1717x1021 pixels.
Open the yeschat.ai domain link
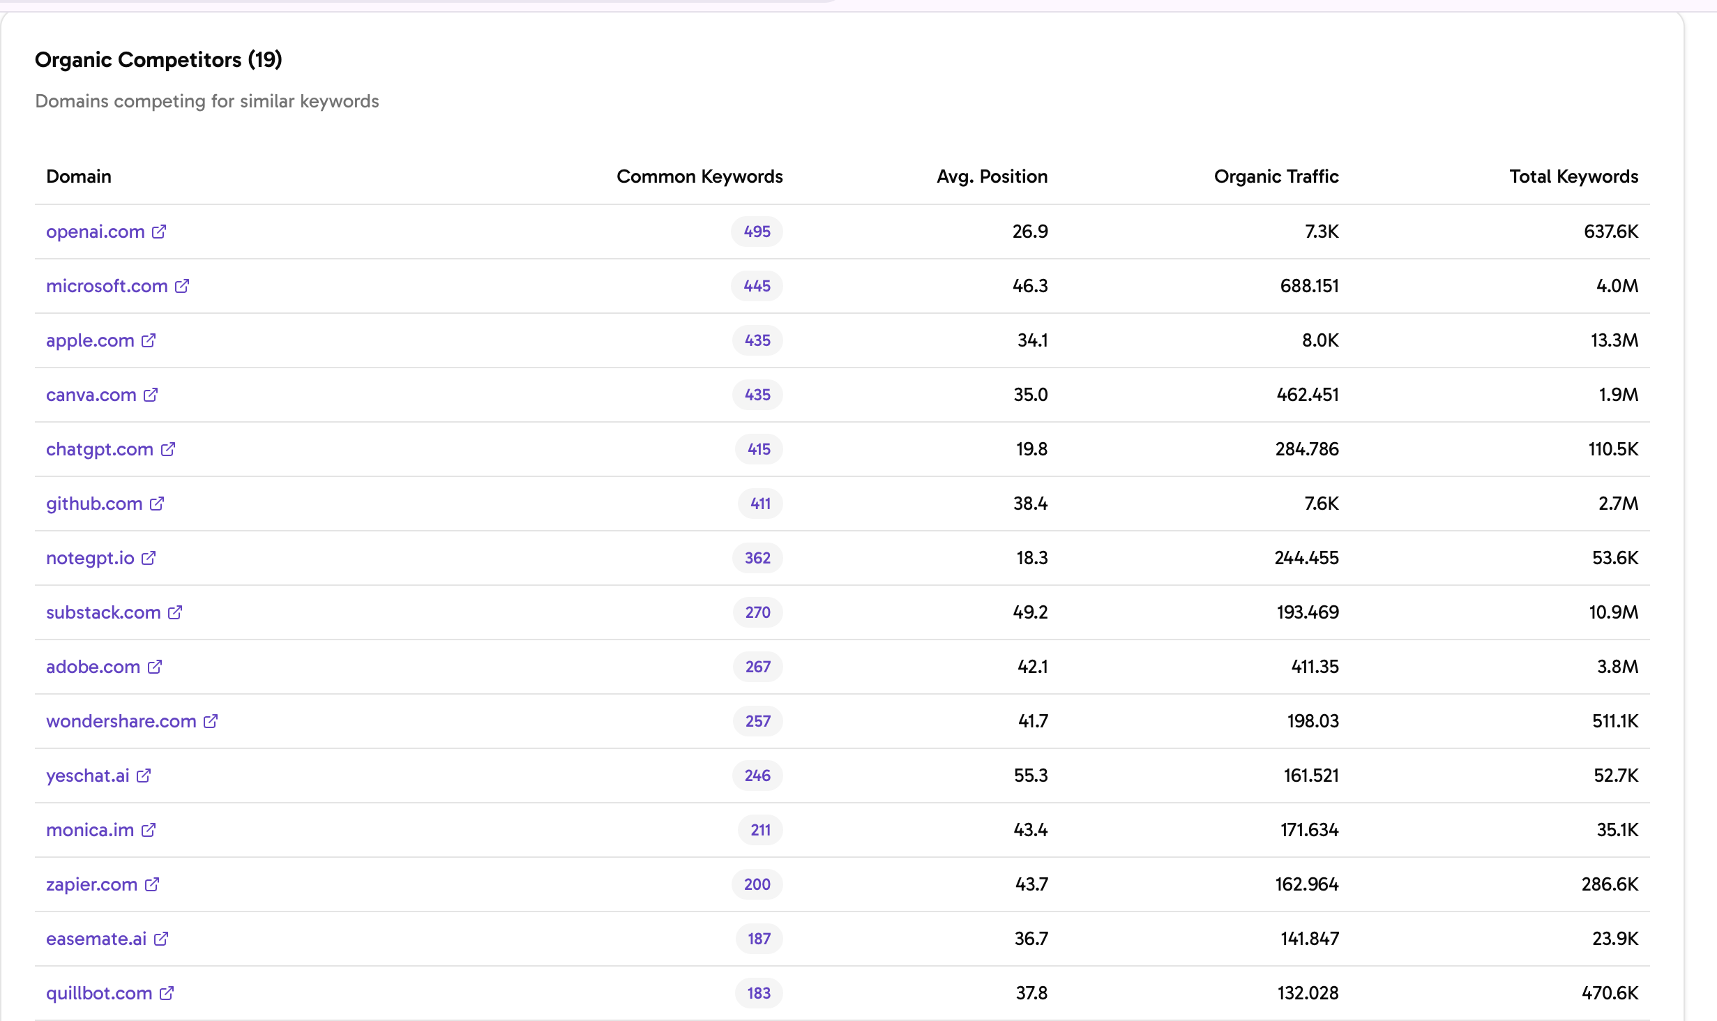88,776
